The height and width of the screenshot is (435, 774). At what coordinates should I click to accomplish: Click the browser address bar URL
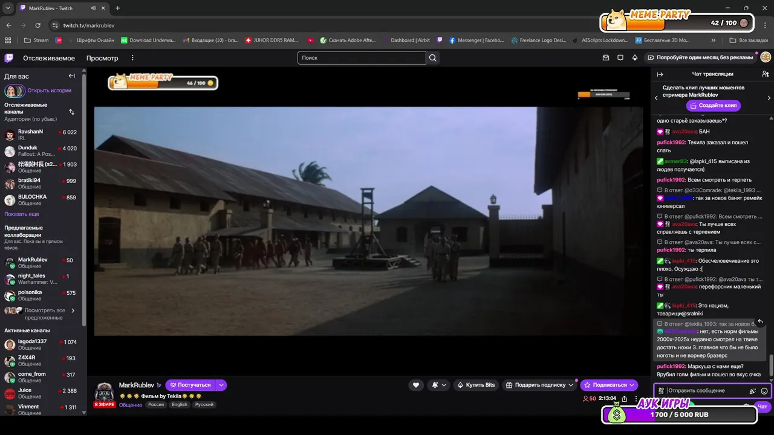click(89, 25)
